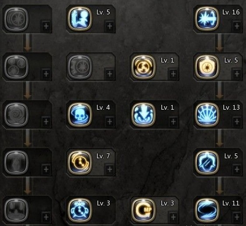
Task: Select the locked gray spiral skill icon
Action: [16, 115]
